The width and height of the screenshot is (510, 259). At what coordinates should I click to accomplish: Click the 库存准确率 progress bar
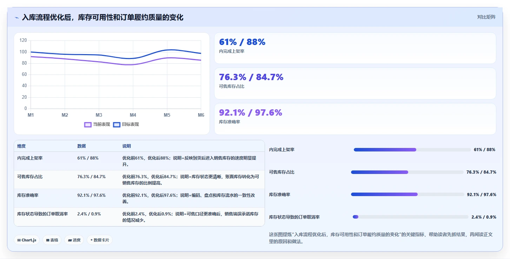[408, 194]
